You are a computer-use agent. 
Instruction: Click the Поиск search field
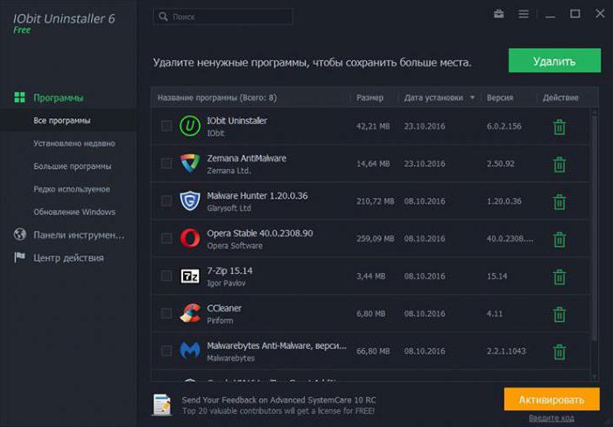[223, 17]
